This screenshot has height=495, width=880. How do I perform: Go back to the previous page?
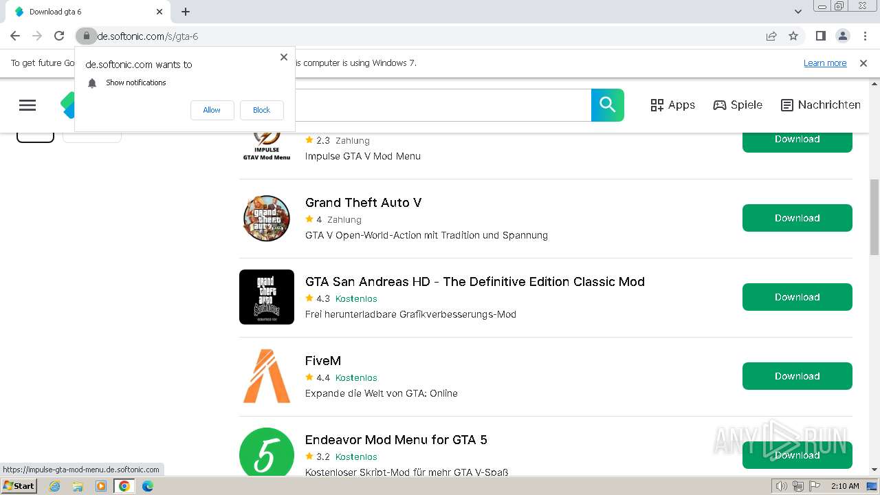coord(15,36)
